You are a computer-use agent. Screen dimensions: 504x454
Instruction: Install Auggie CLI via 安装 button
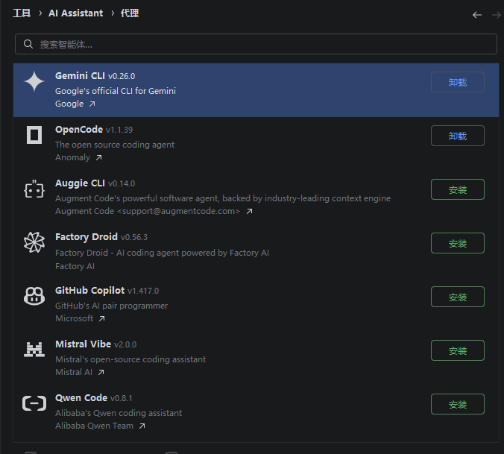click(457, 189)
